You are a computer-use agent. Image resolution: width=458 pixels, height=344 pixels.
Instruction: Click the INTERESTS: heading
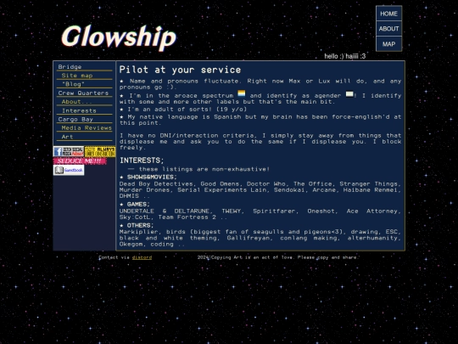point(142,161)
